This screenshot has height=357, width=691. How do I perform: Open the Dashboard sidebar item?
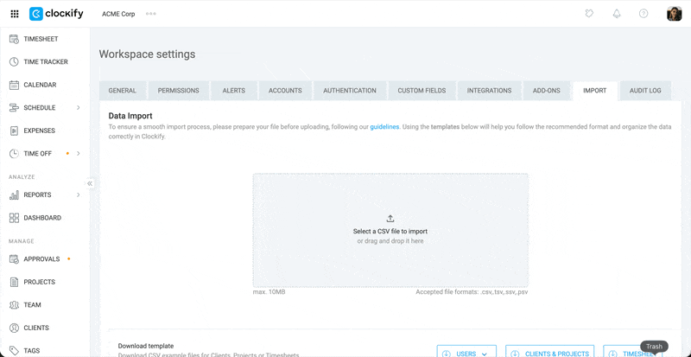coord(41,218)
